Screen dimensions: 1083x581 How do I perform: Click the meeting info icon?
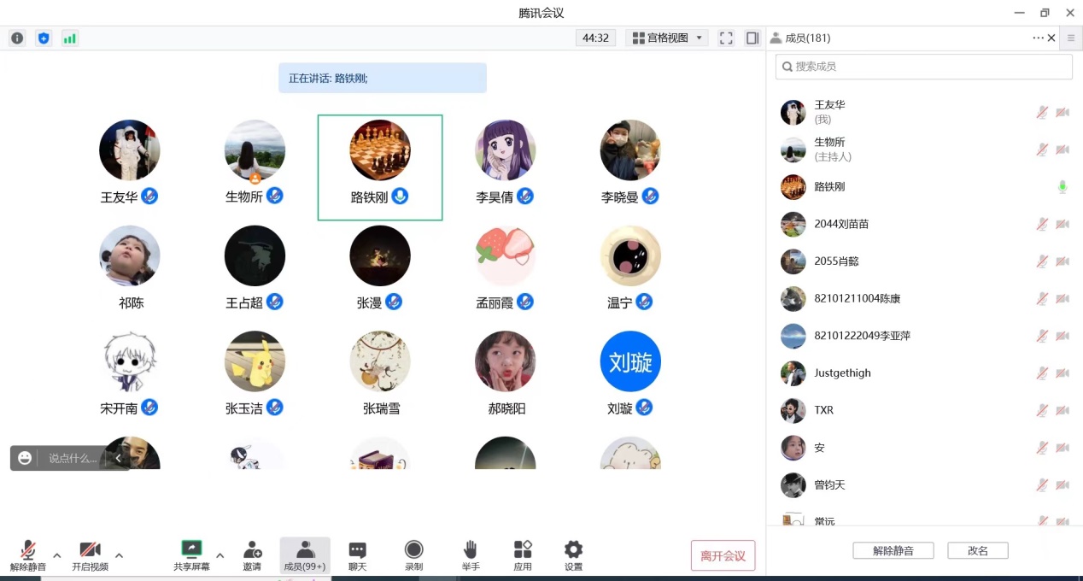[x=17, y=38]
